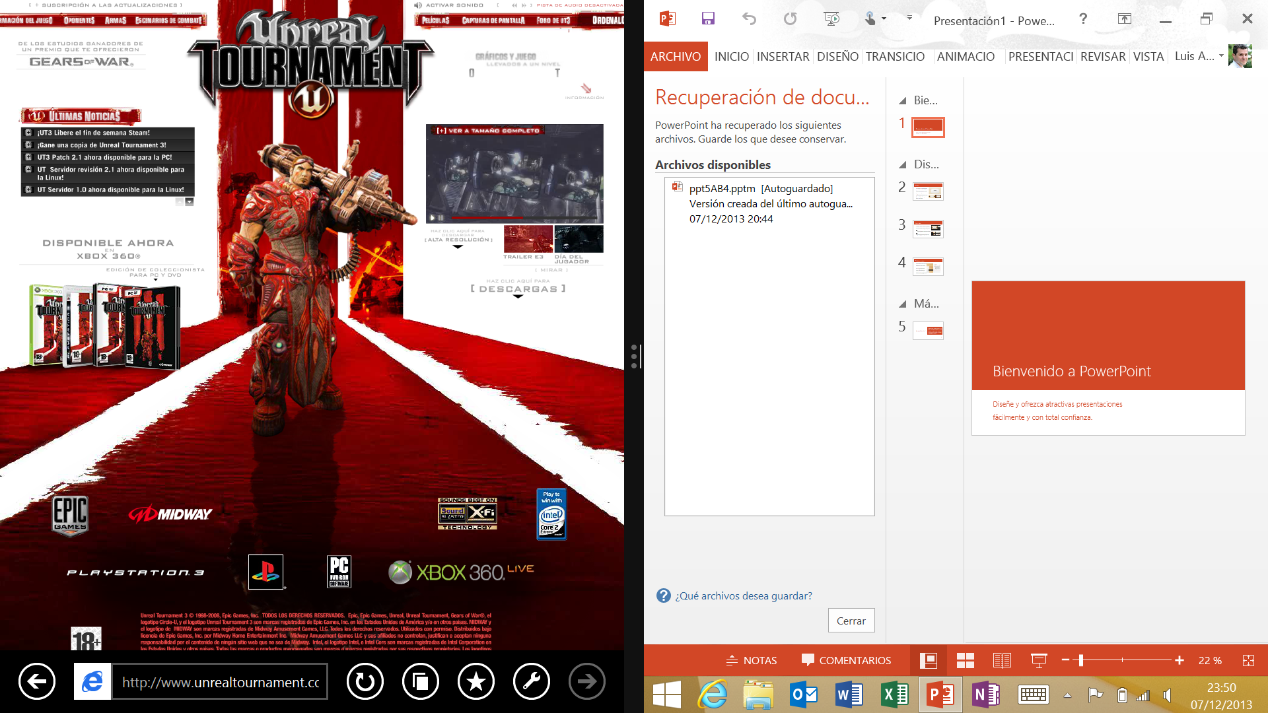This screenshot has height=713, width=1268.
Task: Open the INSERTAR ribbon tab
Action: coord(783,57)
